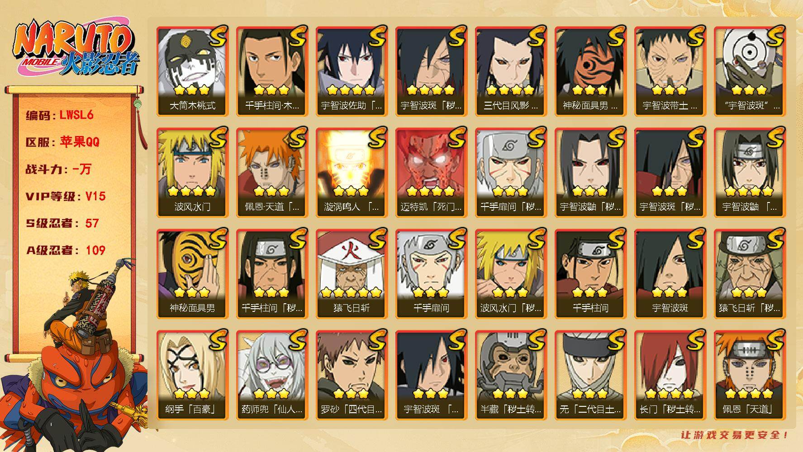Click the 编码 LWSL6 account code text
This screenshot has height=452, width=803.
[x=60, y=115]
